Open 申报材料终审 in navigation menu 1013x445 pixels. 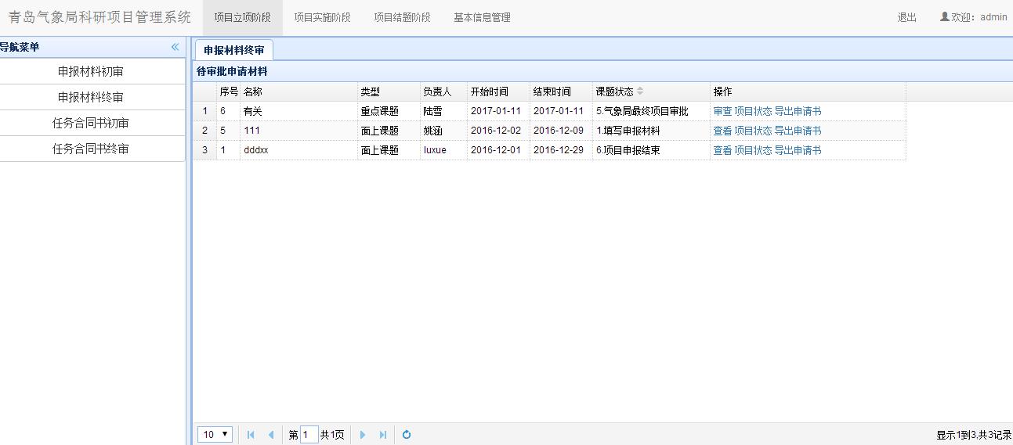[91, 97]
